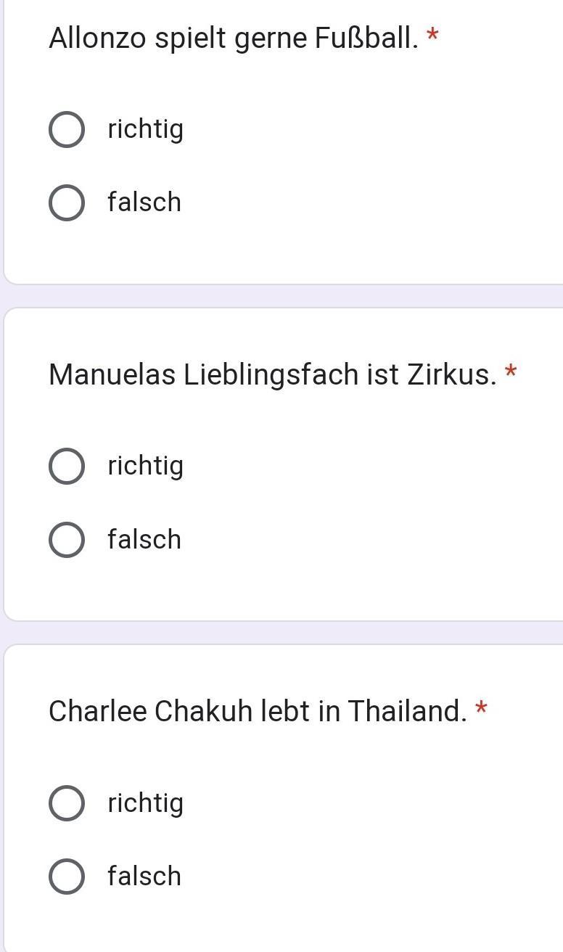Click the 'falsch' label text under Manuelas question
Viewport: 563px width, 952px height.
pyautogui.click(x=144, y=540)
